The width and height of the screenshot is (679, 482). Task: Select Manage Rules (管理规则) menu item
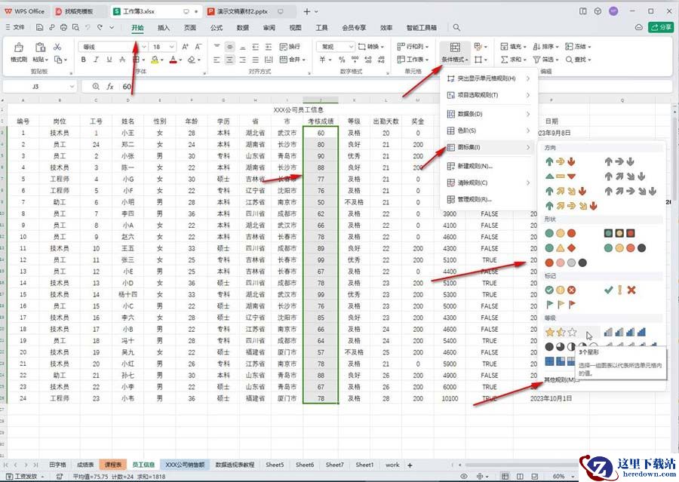click(488, 199)
